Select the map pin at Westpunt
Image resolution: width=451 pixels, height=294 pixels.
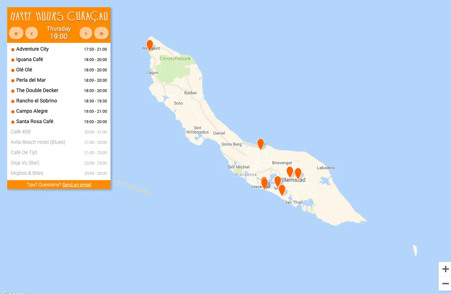pos(150,45)
